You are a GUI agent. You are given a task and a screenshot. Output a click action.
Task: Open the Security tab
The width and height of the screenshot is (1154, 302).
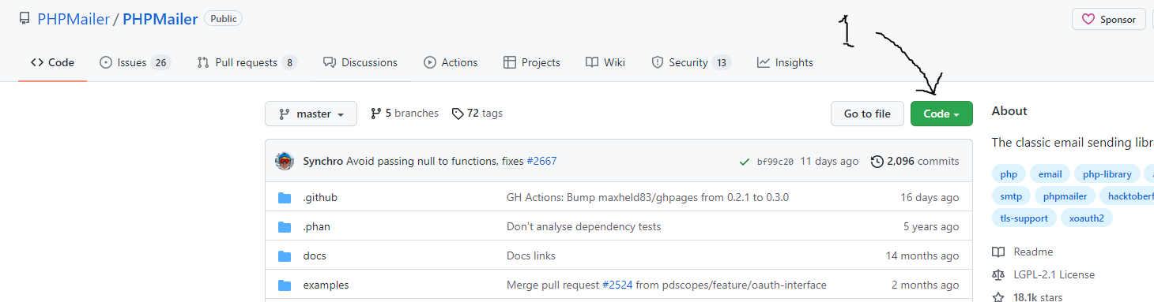coord(692,62)
